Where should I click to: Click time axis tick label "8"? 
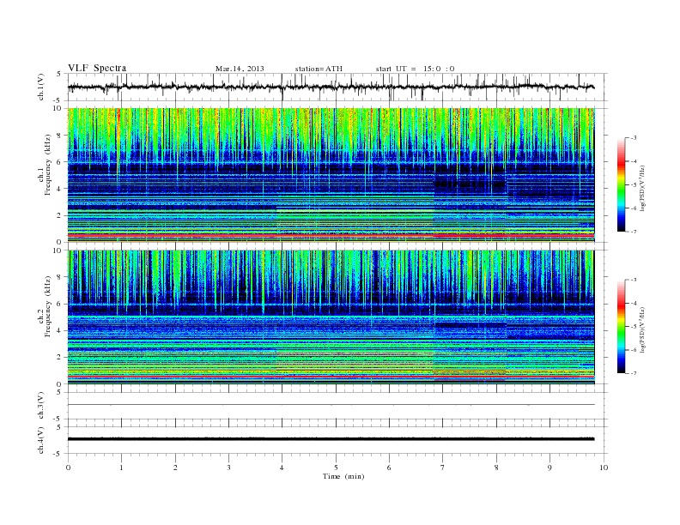coord(496,468)
